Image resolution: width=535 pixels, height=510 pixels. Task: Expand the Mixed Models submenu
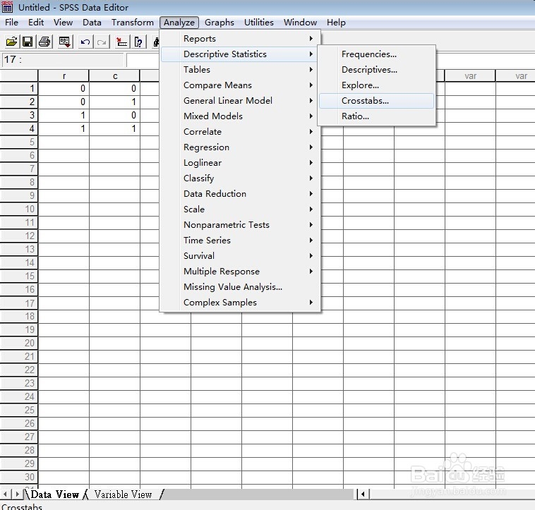click(240, 116)
